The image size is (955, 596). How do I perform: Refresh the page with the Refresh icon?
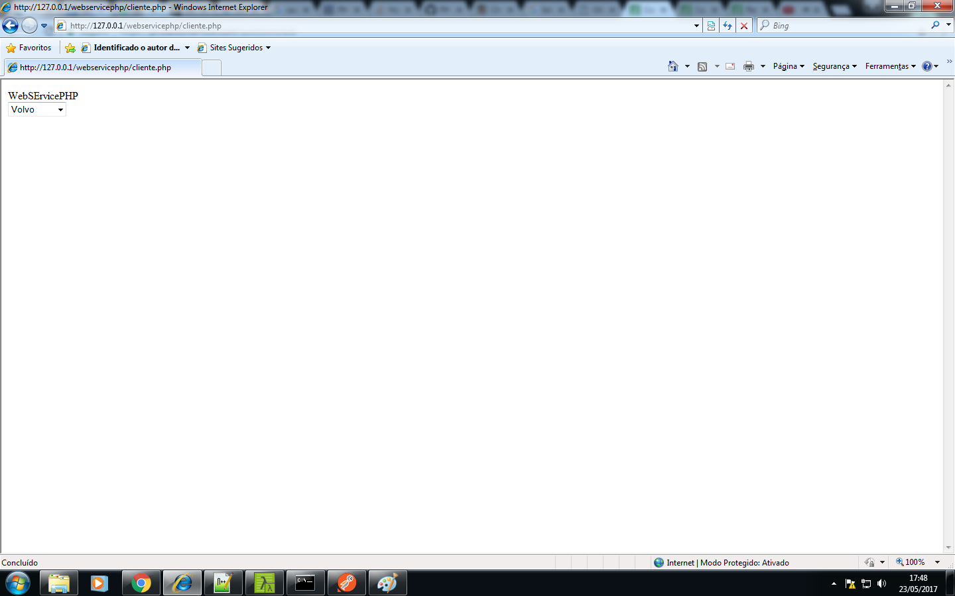pyautogui.click(x=728, y=26)
